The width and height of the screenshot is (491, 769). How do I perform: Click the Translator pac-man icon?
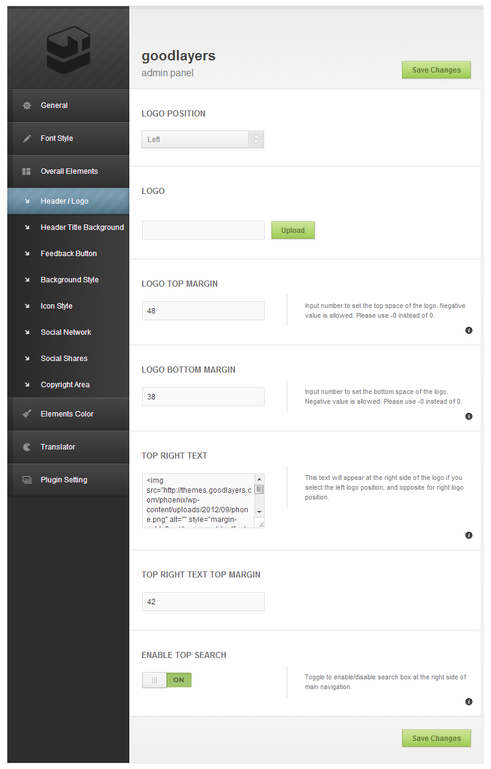(x=27, y=447)
